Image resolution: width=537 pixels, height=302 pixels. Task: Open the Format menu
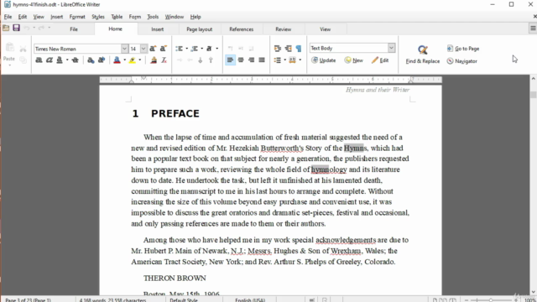[77, 17]
